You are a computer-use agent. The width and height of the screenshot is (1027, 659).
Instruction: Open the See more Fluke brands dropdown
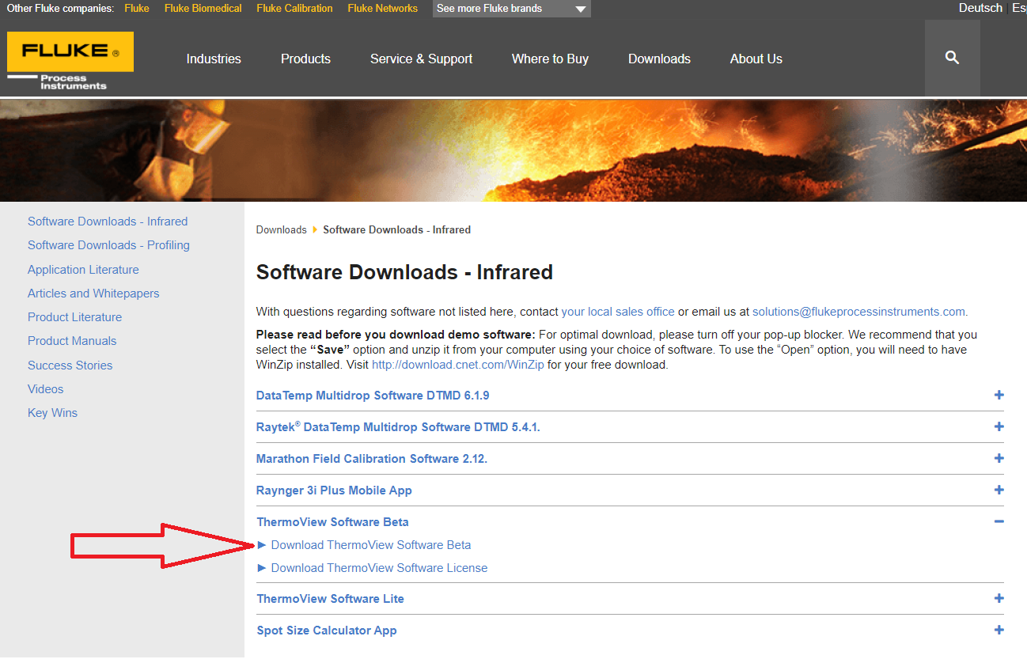pyautogui.click(x=511, y=9)
